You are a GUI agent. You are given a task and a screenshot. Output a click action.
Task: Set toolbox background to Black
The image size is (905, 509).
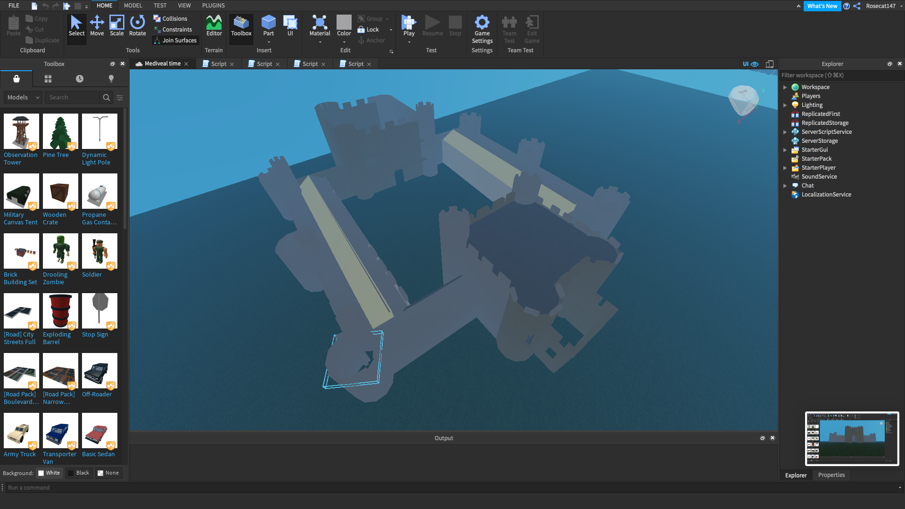pos(78,473)
